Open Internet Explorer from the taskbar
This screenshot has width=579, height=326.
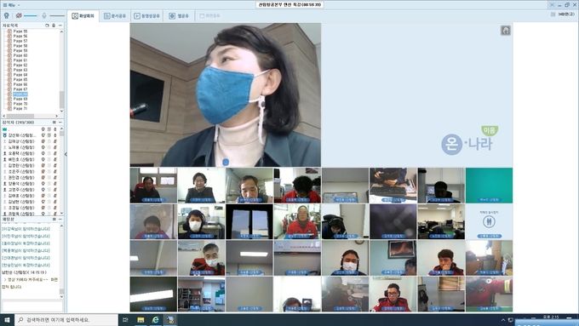(x=156, y=320)
